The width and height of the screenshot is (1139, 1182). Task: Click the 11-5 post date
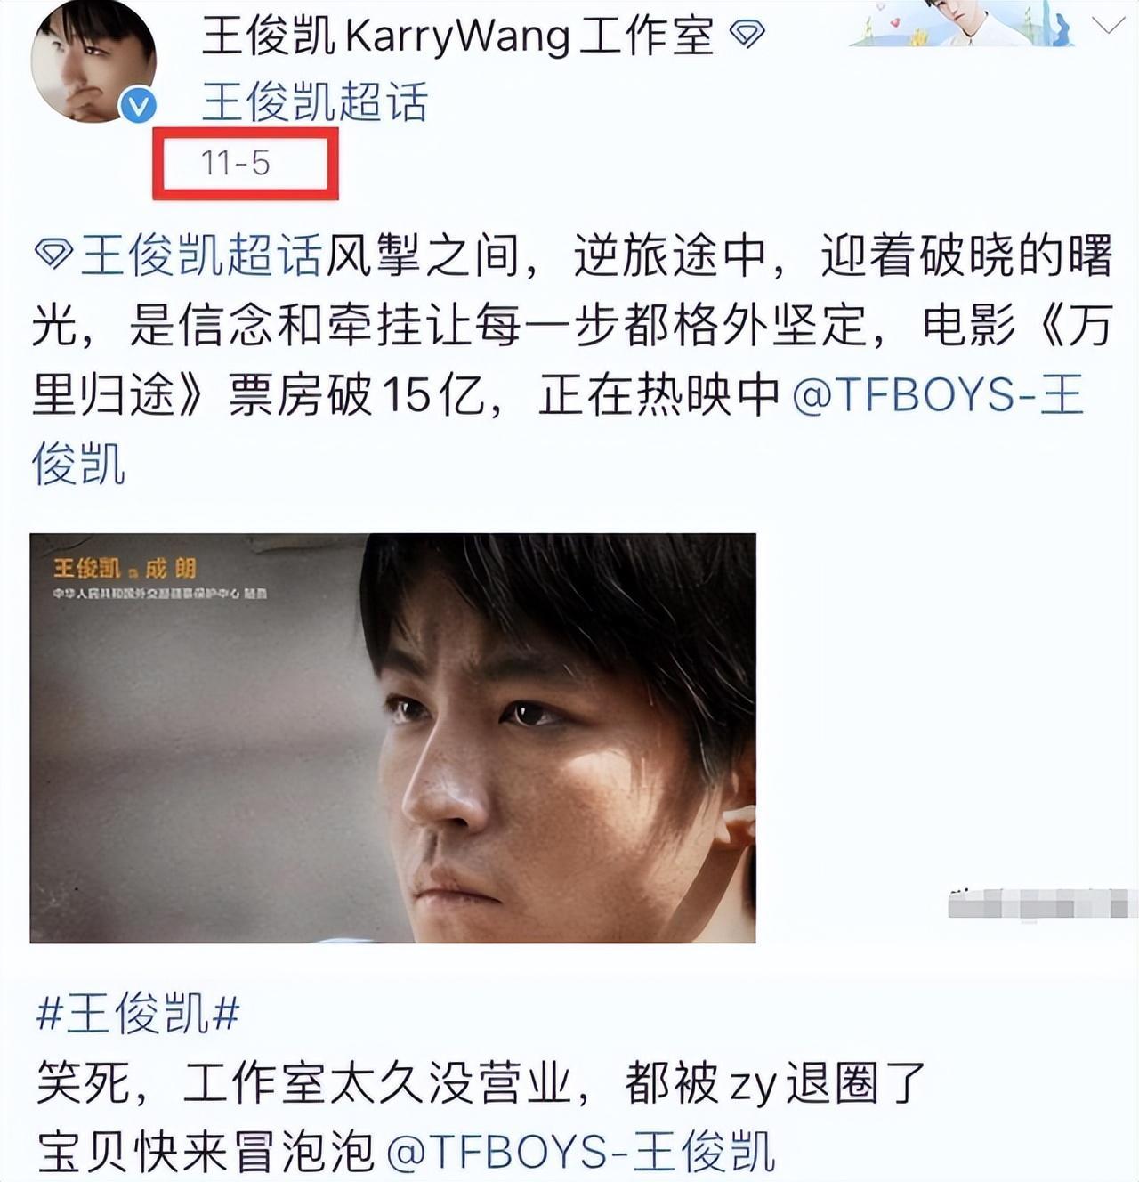pos(236,163)
